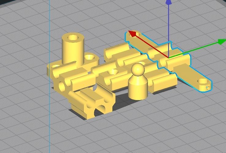Click the hole on top of tall cylinder

[x=73, y=38]
